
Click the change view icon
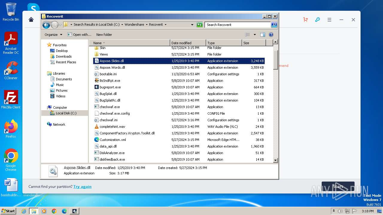247,35
